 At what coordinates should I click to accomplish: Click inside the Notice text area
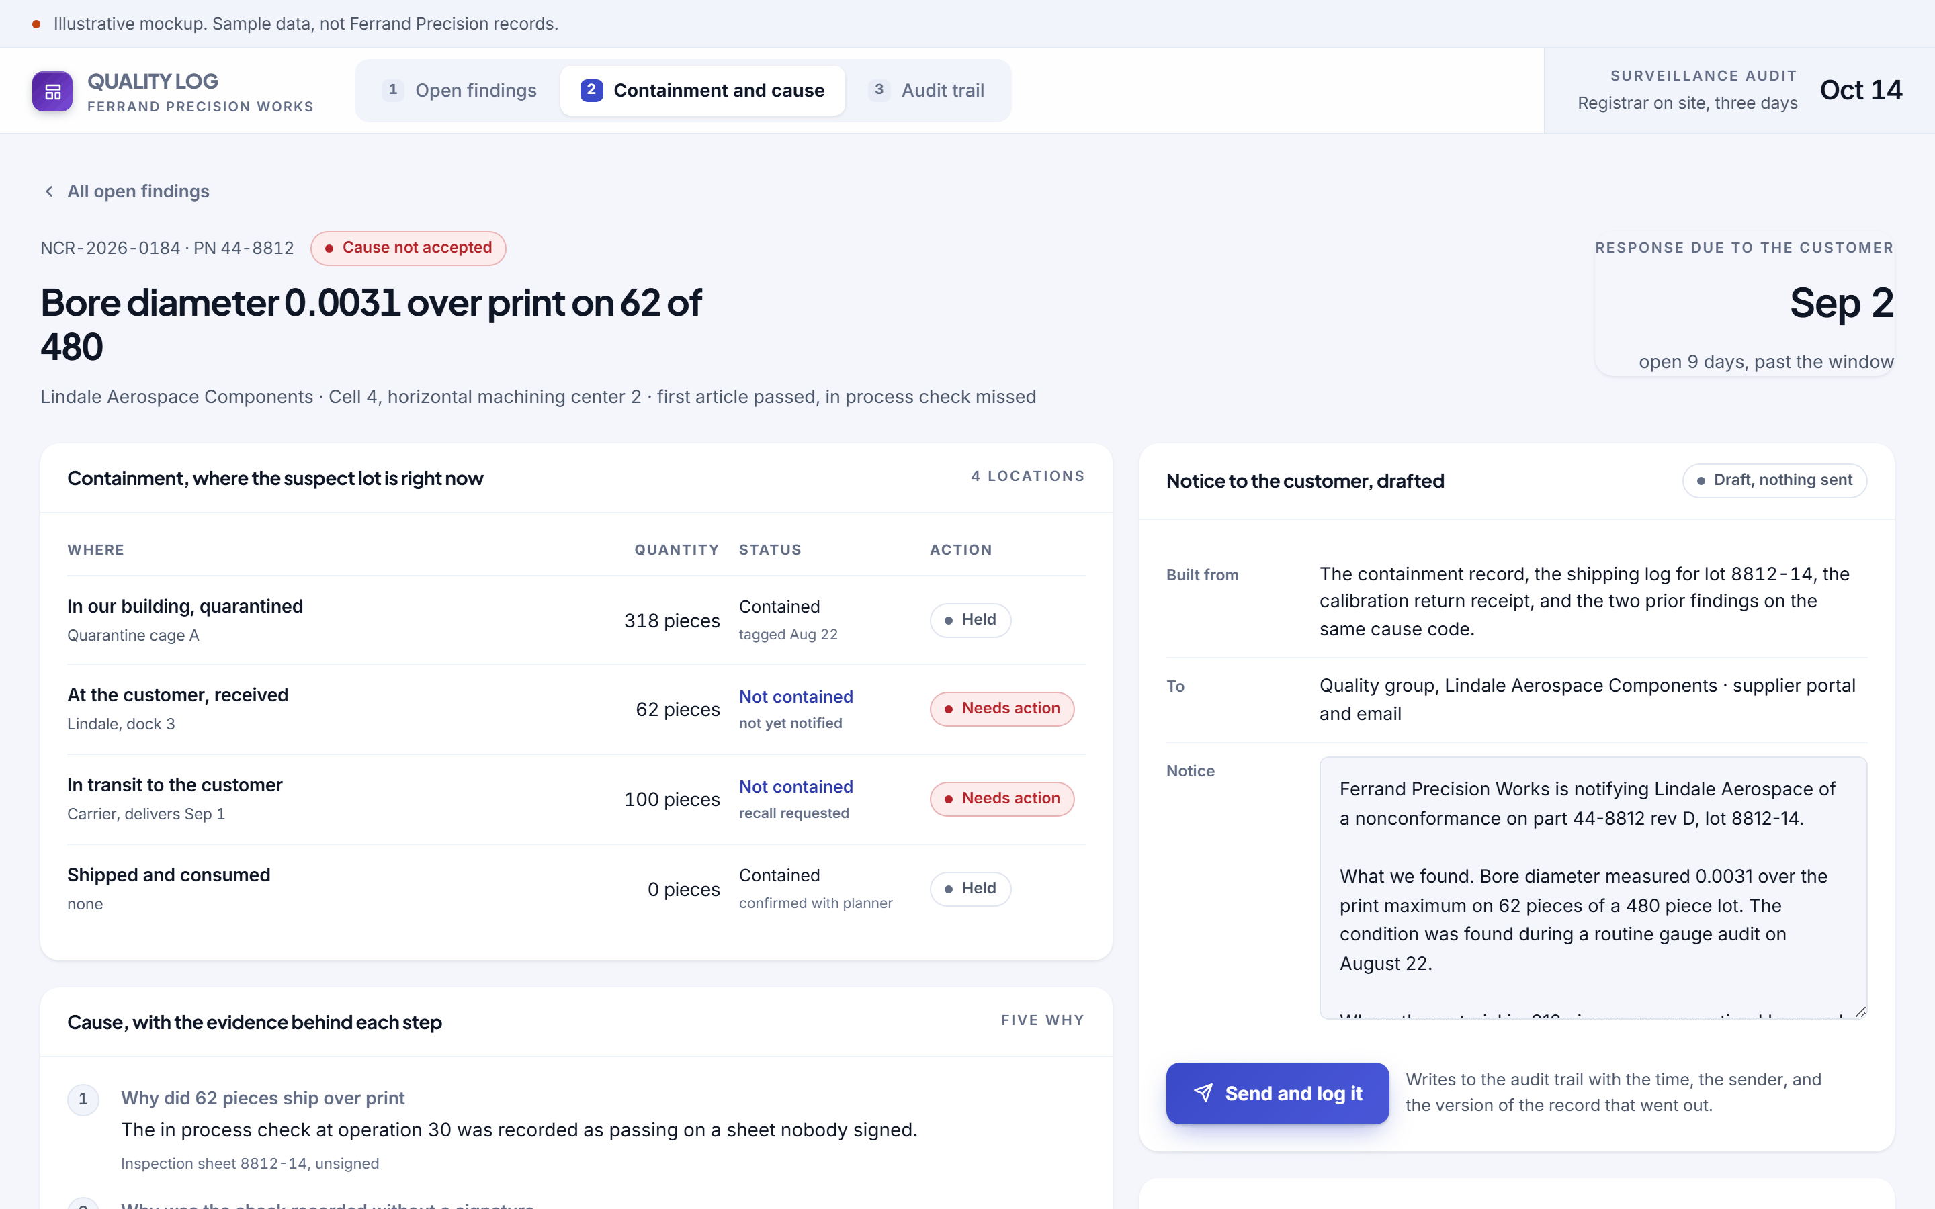pyautogui.click(x=1593, y=887)
